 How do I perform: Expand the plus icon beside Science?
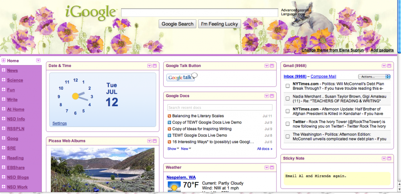point(4,80)
